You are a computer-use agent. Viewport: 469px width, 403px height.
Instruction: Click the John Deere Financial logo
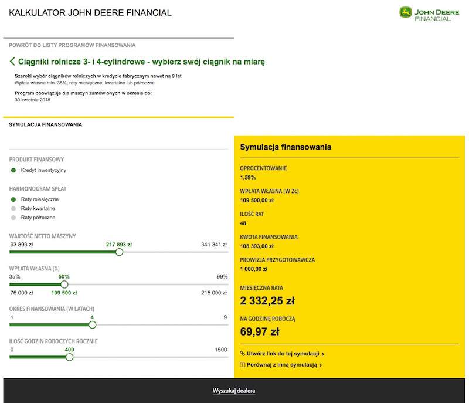[x=429, y=14]
